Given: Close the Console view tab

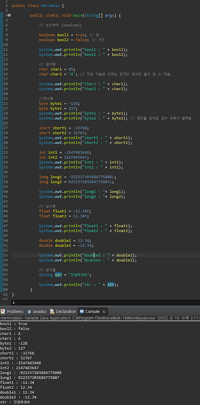Looking at the screenshot, I should pos(104,312).
